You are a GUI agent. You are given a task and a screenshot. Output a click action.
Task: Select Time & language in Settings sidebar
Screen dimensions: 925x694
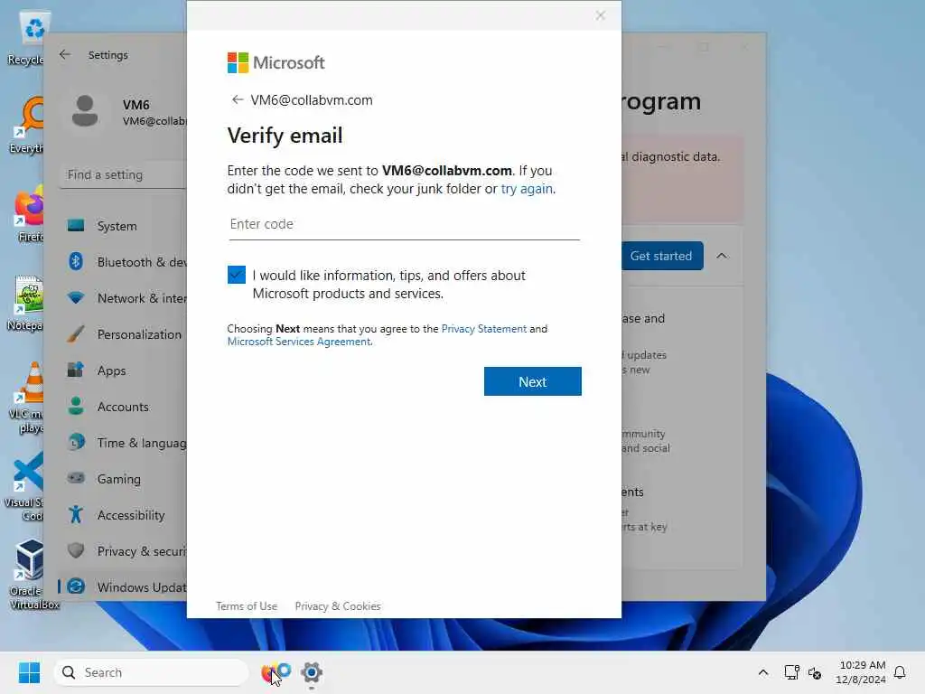[x=125, y=443]
